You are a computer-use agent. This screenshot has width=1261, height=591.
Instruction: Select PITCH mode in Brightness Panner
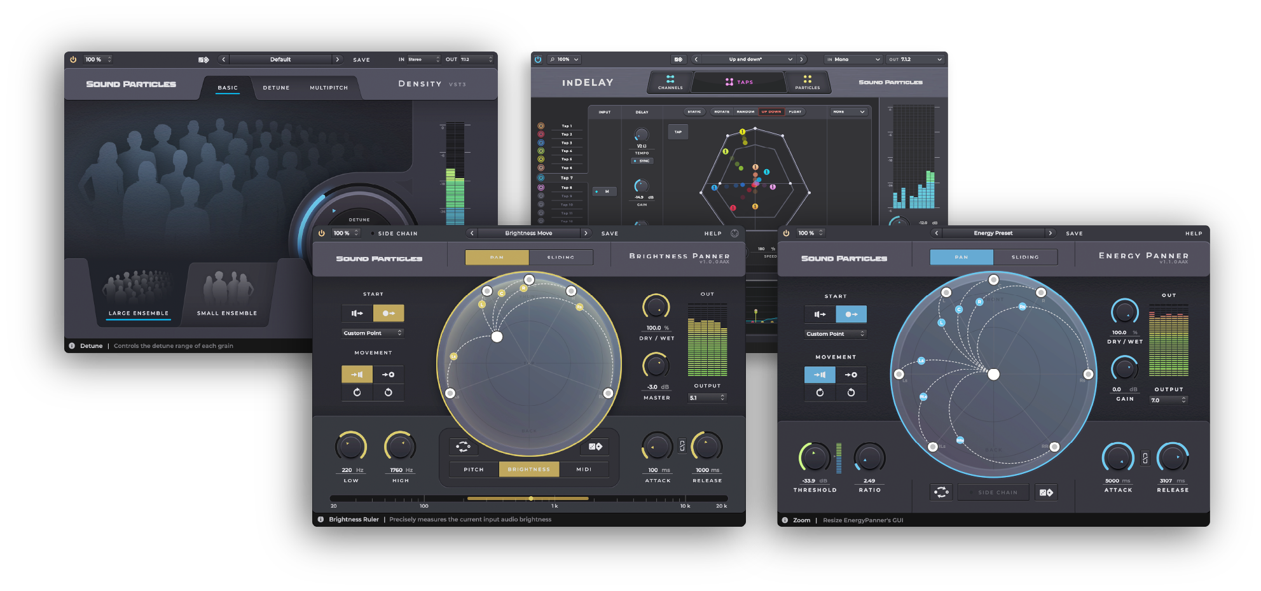[x=474, y=469]
